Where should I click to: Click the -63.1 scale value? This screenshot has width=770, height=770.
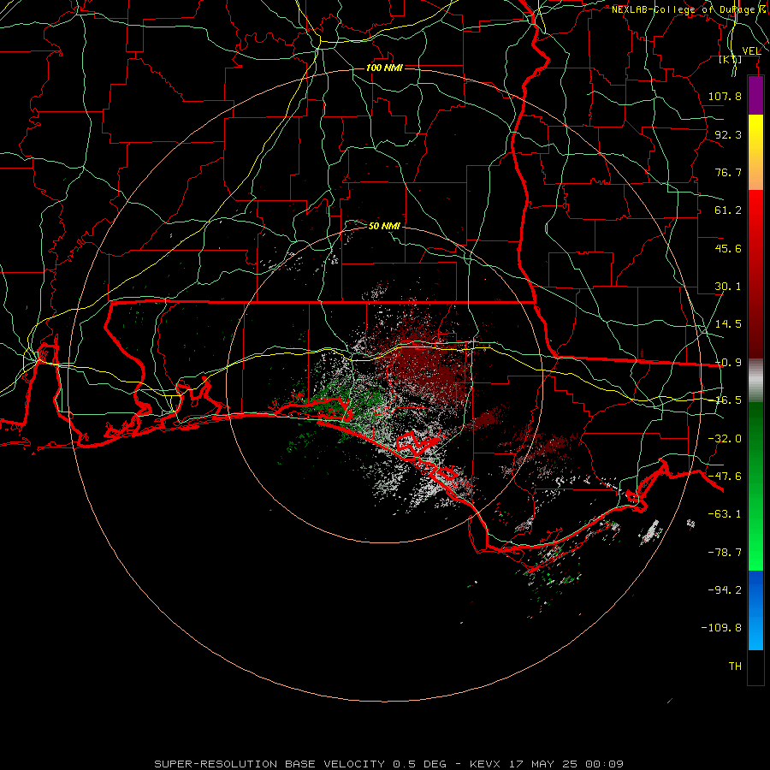[725, 514]
